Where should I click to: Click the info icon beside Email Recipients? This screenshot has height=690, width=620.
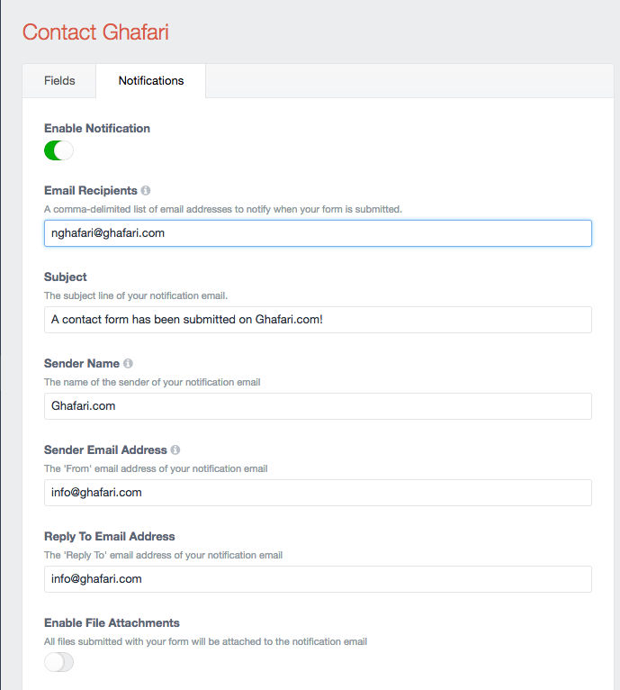(x=146, y=191)
